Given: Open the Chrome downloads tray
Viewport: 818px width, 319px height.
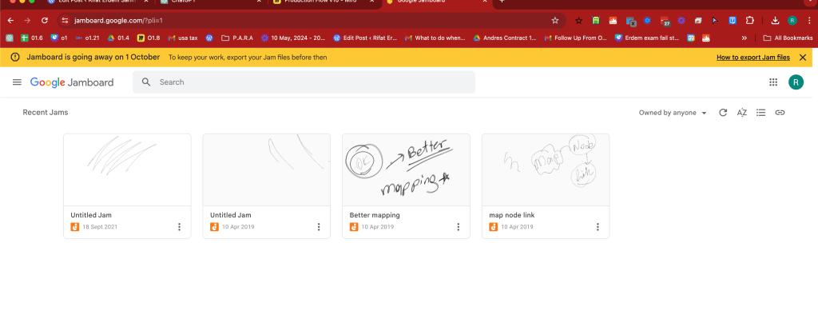Looking at the screenshot, I should click(x=775, y=20).
